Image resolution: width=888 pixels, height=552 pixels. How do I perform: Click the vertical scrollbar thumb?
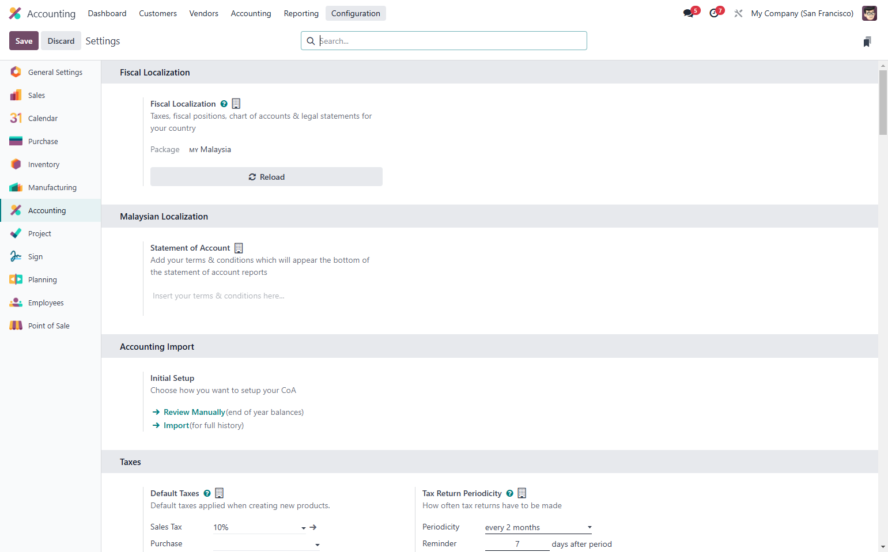[x=883, y=103]
